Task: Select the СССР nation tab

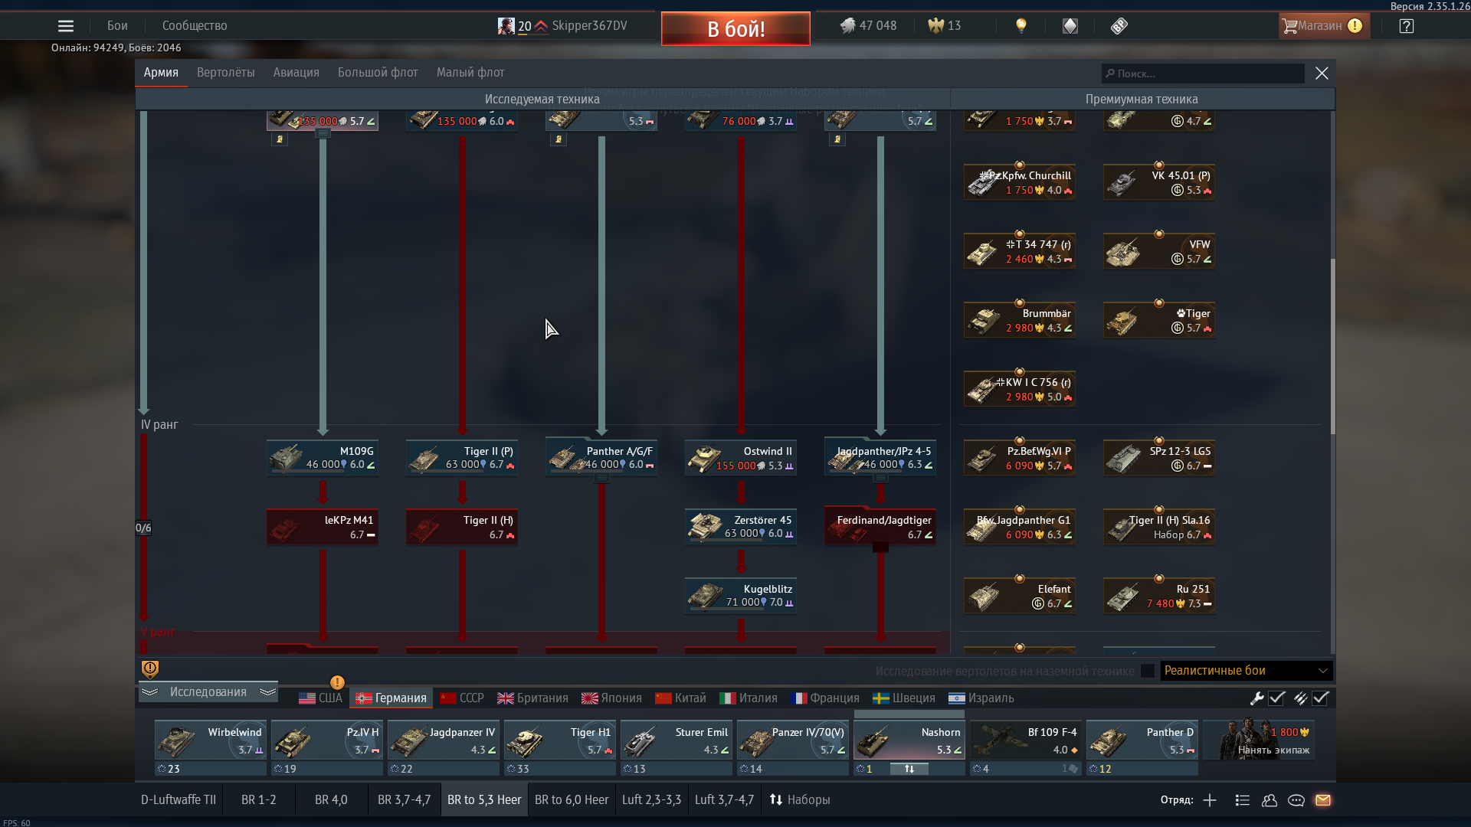Action: pos(462,698)
